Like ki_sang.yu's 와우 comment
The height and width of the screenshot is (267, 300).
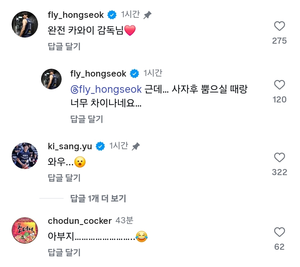click(x=279, y=158)
